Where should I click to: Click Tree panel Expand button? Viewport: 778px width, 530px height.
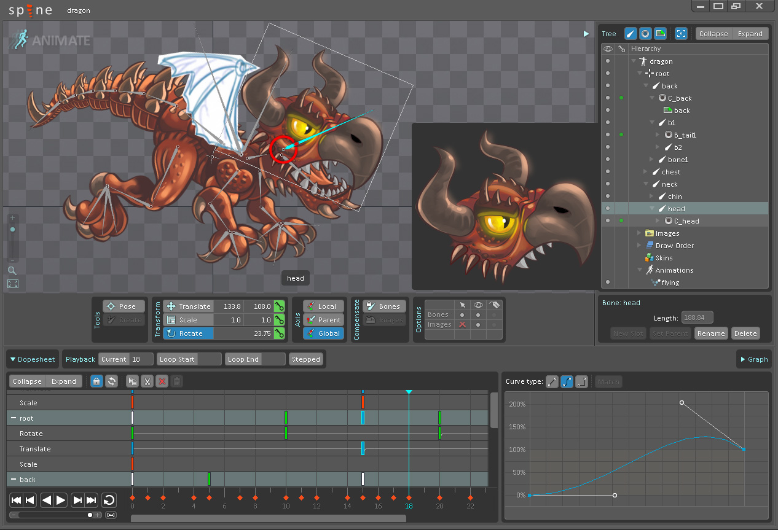(750, 34)
